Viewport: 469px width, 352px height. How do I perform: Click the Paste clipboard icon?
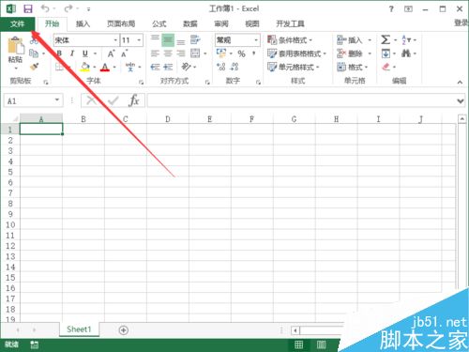pyautogui.click(x=15, y=46)
